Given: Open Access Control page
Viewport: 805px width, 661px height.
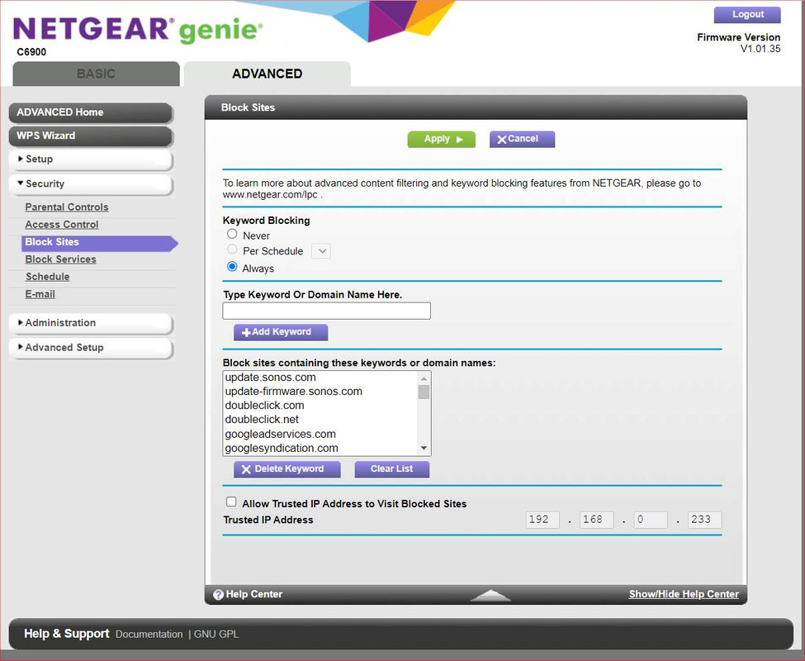Looking at the screenshot, I should point(62,225).
